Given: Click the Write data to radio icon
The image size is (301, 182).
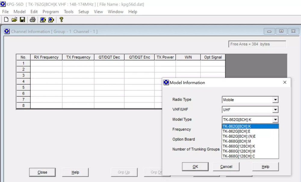Looking at the screenshot, I should [x=51, y=20].
